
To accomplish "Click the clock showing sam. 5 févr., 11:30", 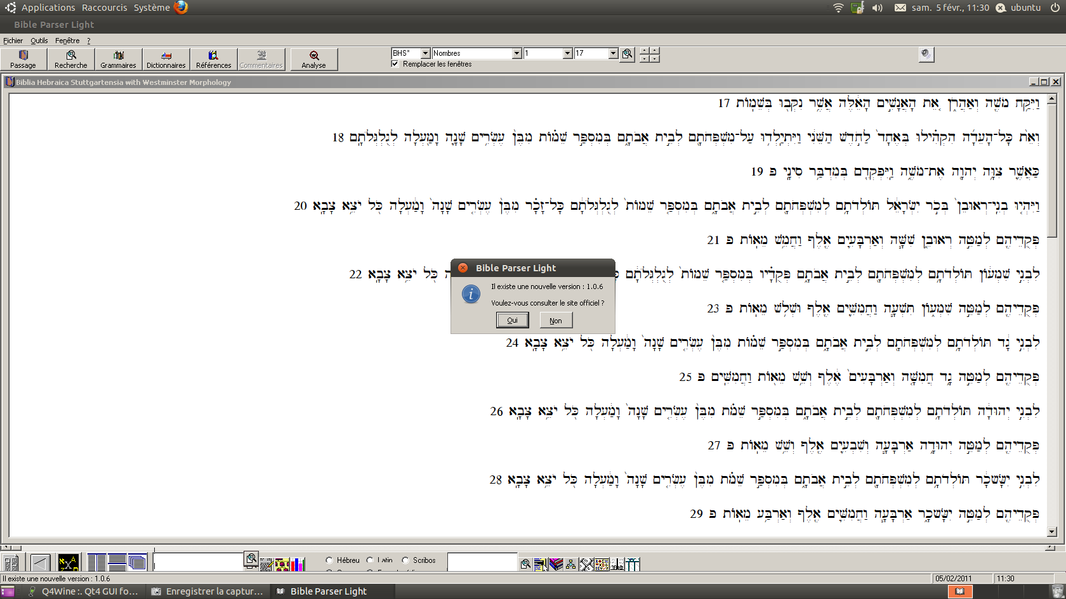I will [951, 8].
